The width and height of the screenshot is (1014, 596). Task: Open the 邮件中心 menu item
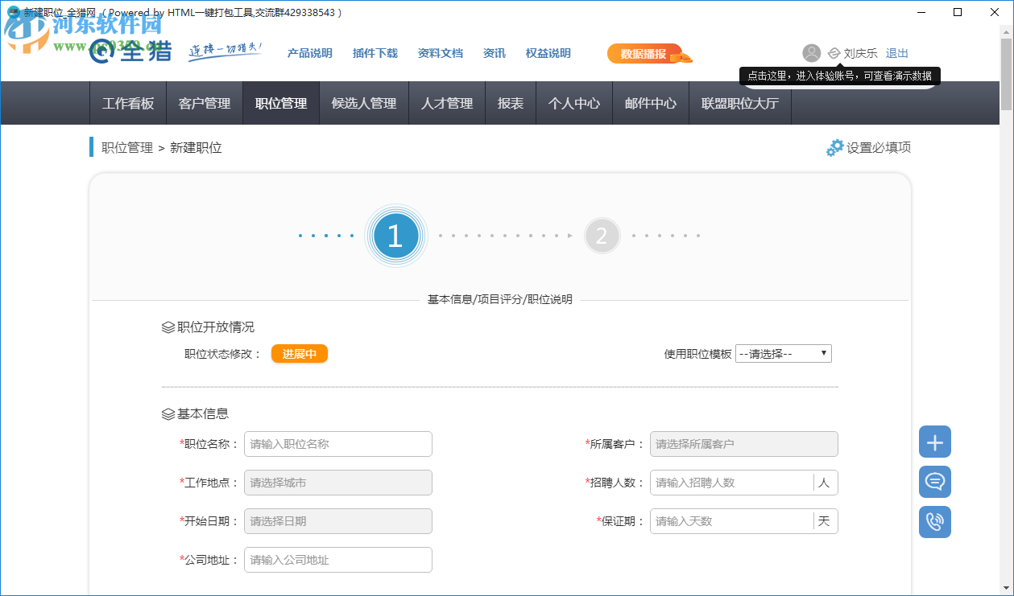[650, 103]
